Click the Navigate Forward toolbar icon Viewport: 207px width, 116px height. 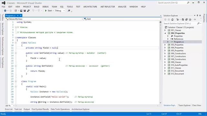[x=11, y=11]
